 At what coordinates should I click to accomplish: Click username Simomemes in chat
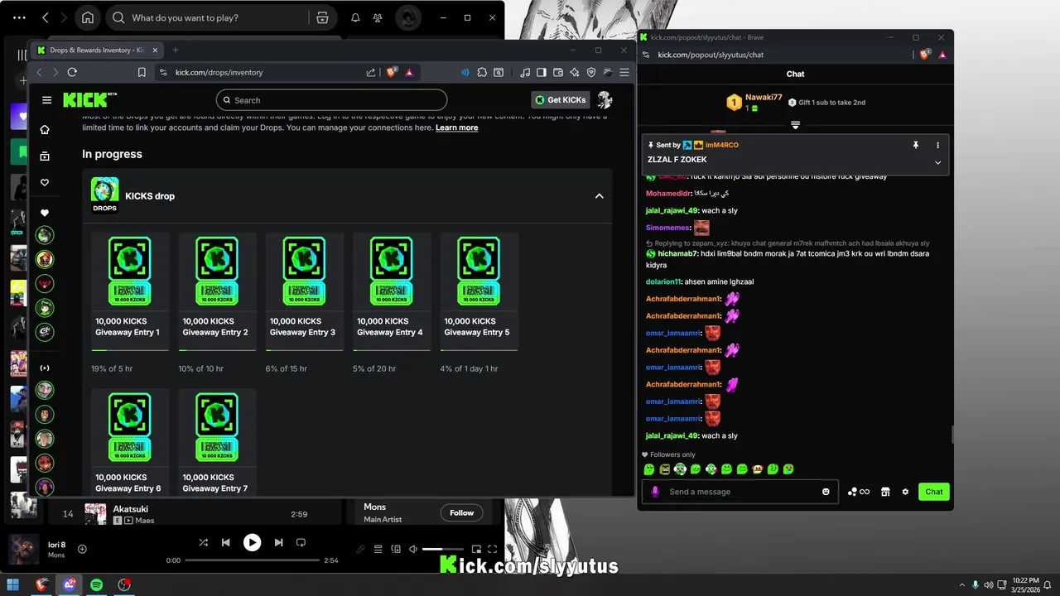pos(668,228)
